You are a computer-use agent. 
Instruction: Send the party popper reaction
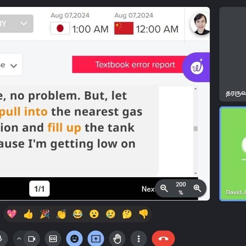pos(45,214)
